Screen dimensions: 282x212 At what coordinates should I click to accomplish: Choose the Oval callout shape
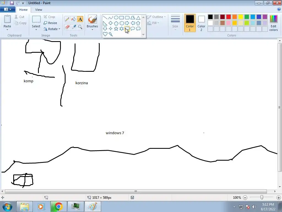click(x=133, y=28)
